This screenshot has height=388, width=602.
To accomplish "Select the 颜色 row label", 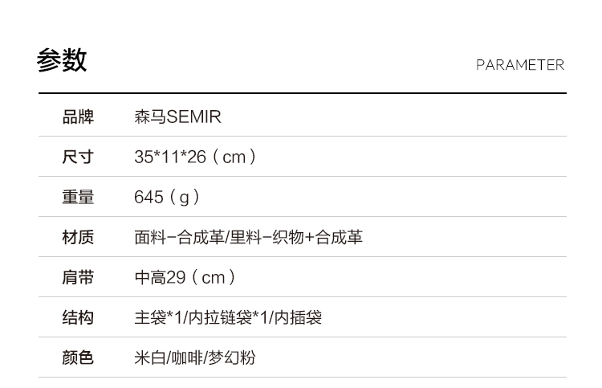I will 78,357.
